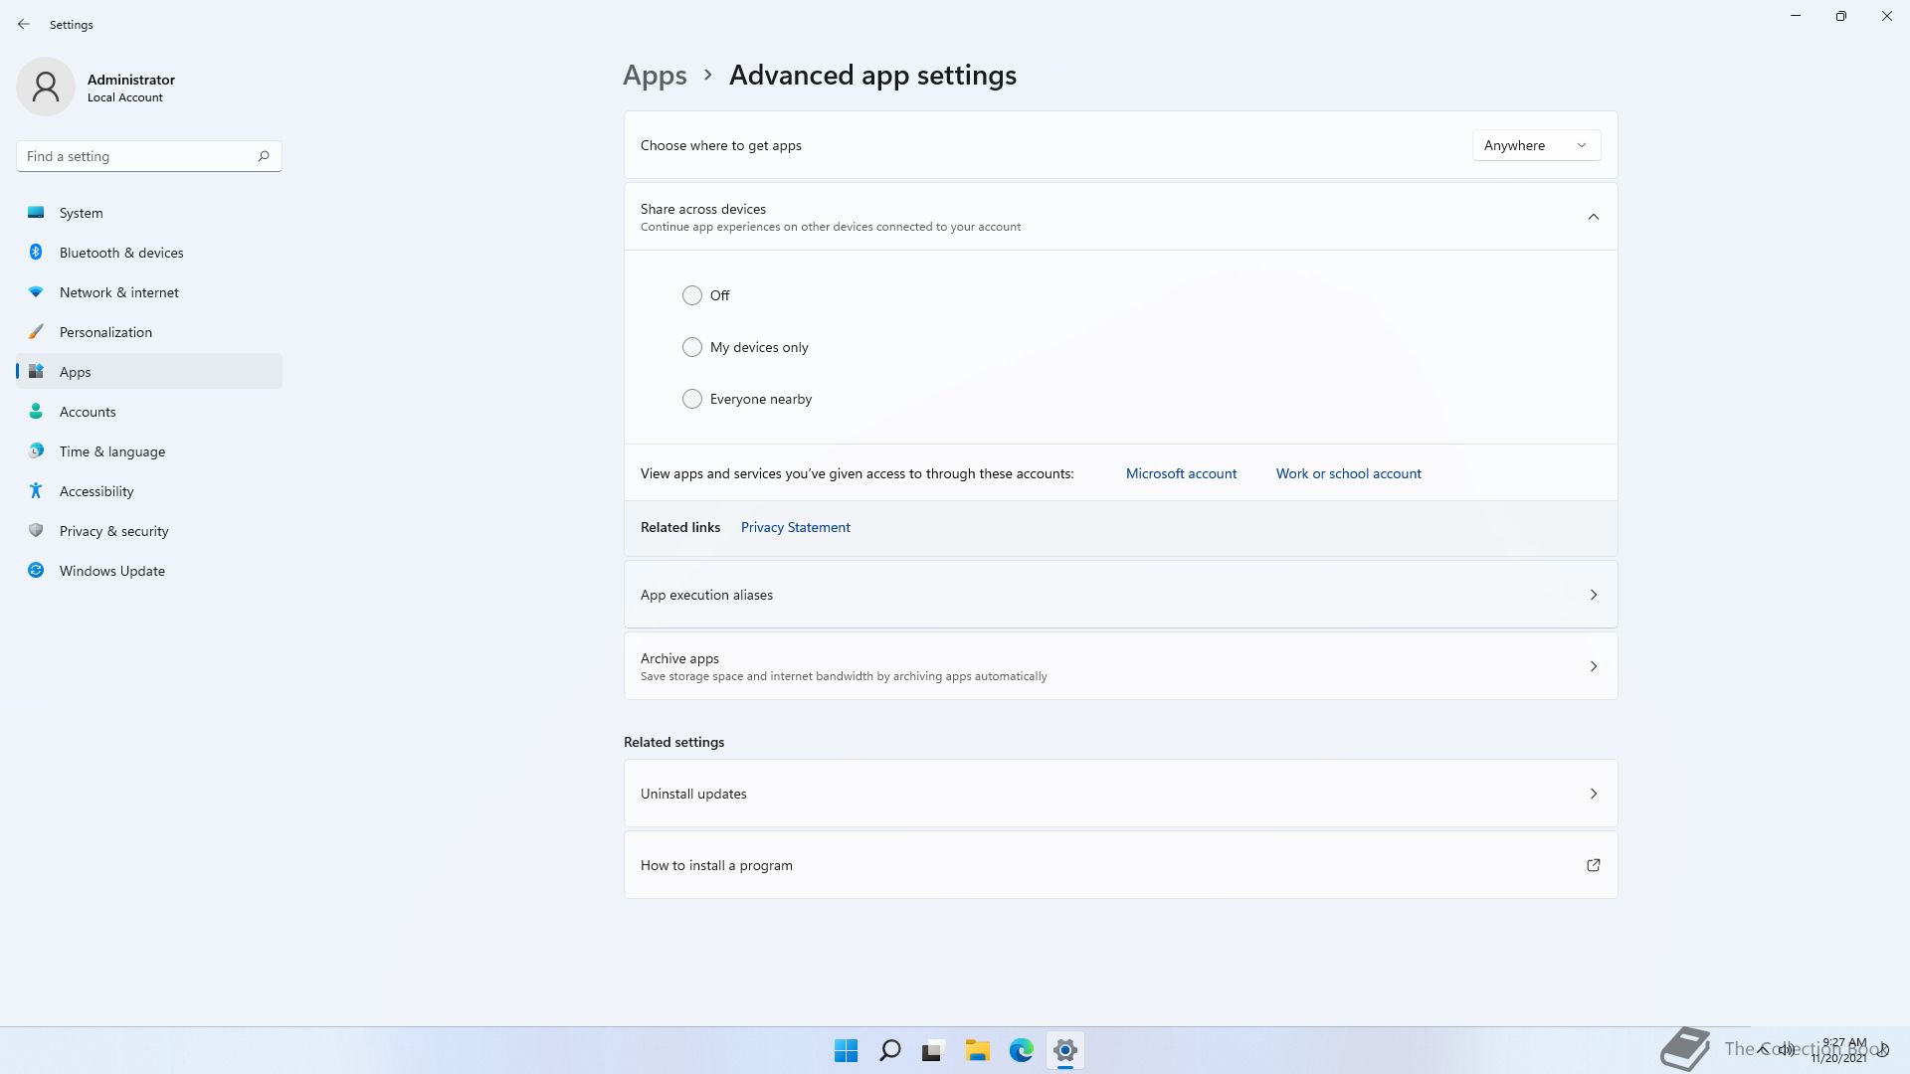
Task: Open Time & language category
Action: point(149,451)
